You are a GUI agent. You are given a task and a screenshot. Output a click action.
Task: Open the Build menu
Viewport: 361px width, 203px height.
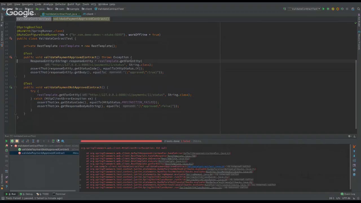click(x=71, y=4)
